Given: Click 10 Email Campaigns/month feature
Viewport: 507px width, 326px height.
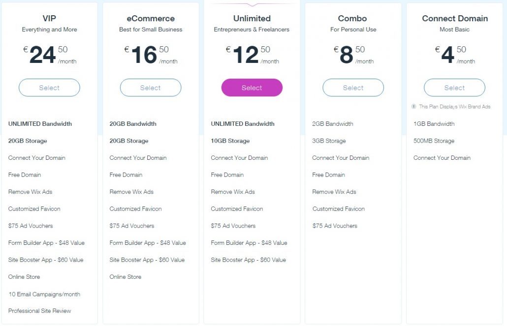Looking at the screenshot, I should [44, 294].
